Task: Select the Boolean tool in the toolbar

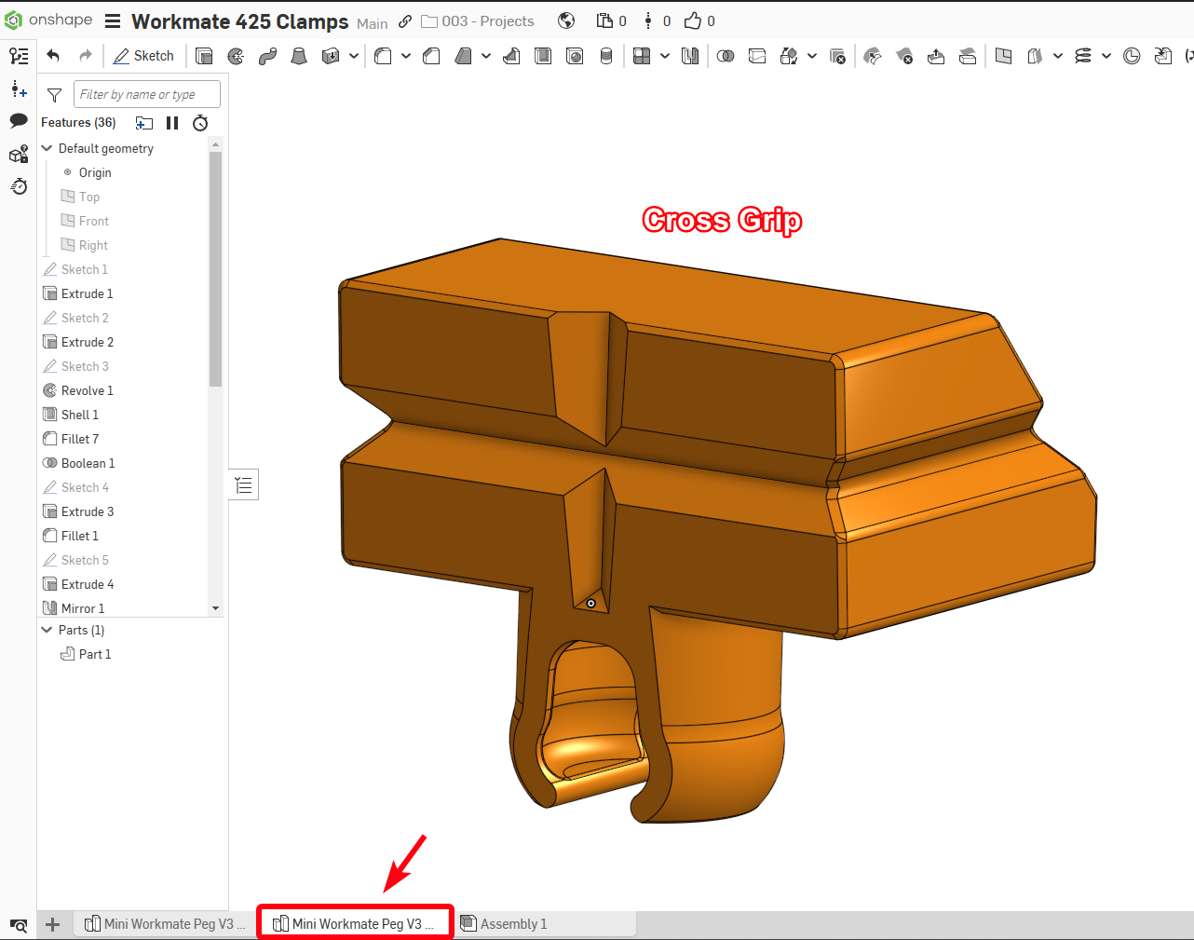Action: pos(726,56)
